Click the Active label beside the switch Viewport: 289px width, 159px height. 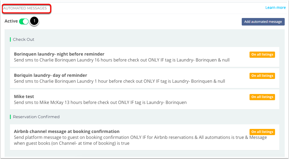coord(11,21)
